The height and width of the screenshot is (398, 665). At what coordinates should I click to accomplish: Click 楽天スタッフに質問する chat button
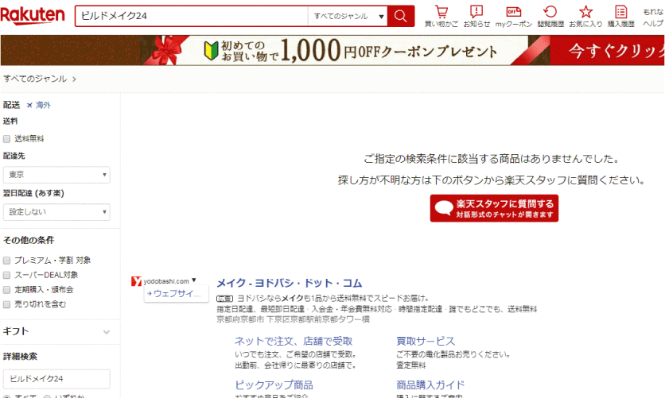[x=494, y=208]
